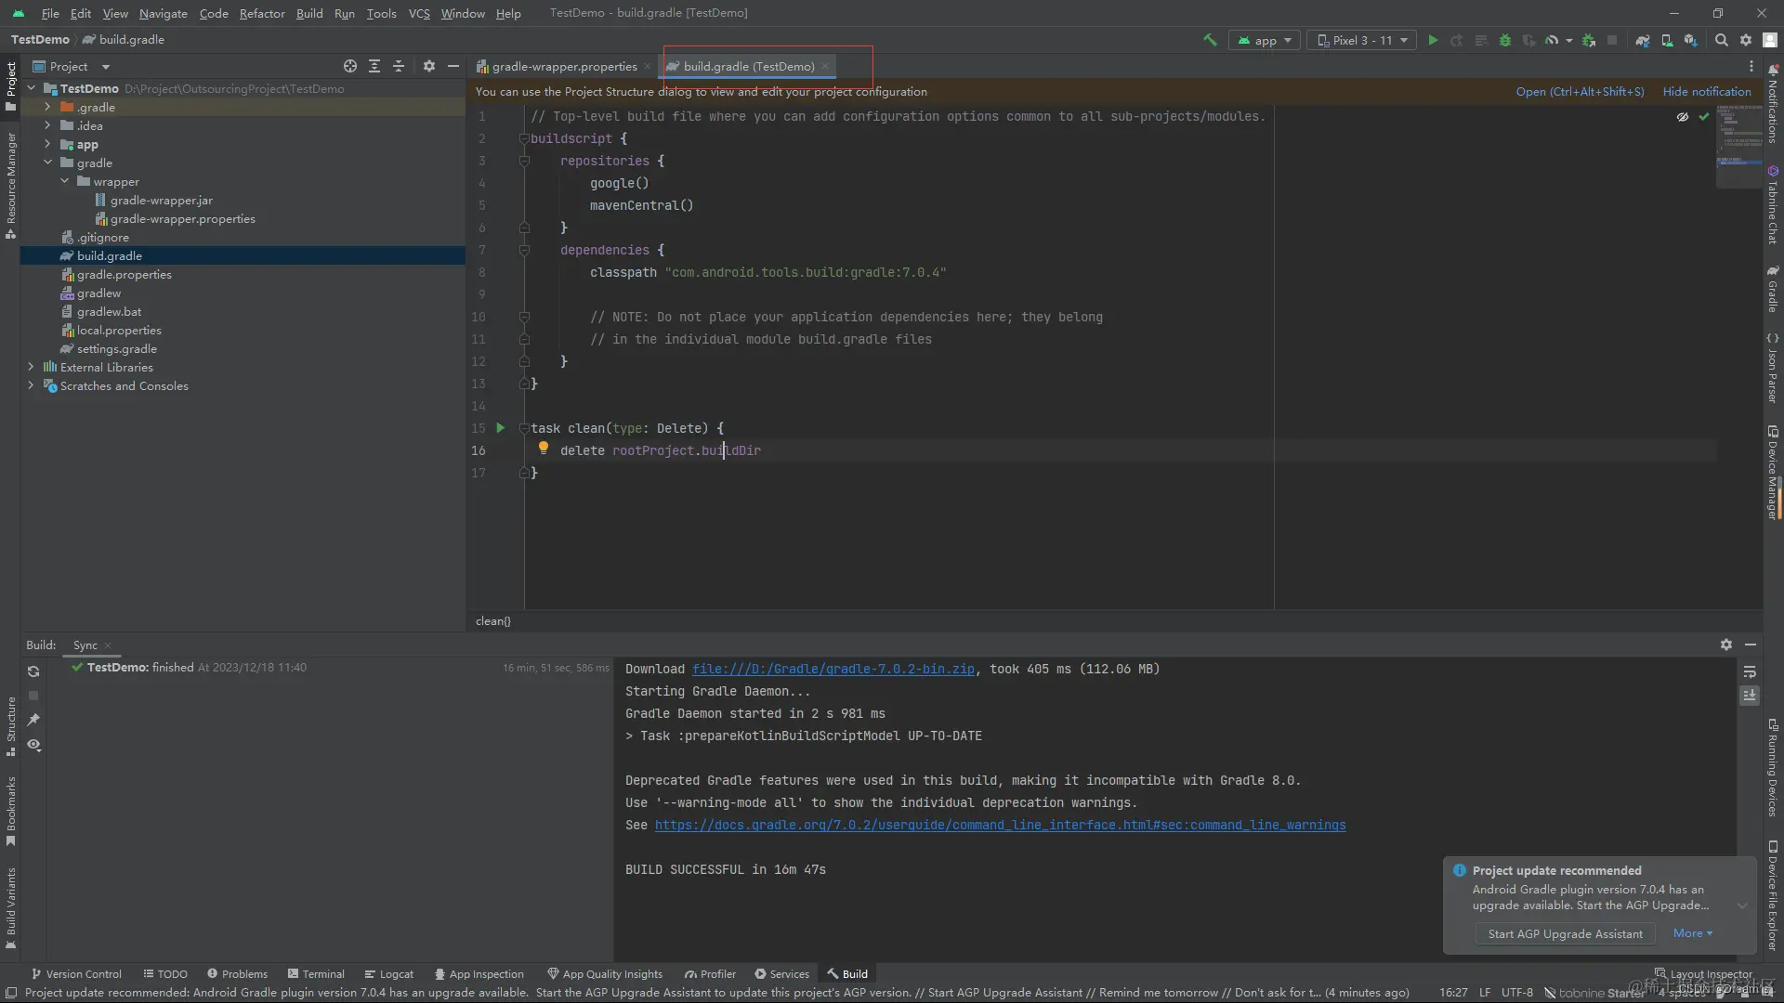Toggle the Structure side tab

coord(11,726)
